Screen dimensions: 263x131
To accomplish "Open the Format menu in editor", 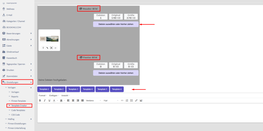I will coord(43,96).
